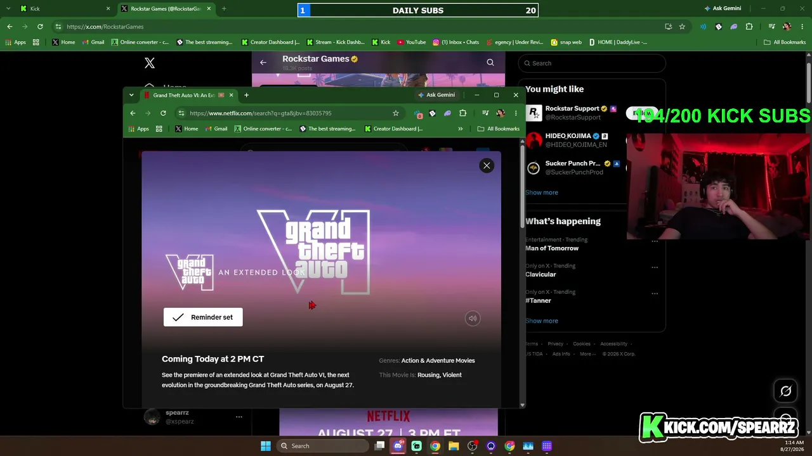
Task: Go back from Rockstar Games profile on X
Action: 263,63
